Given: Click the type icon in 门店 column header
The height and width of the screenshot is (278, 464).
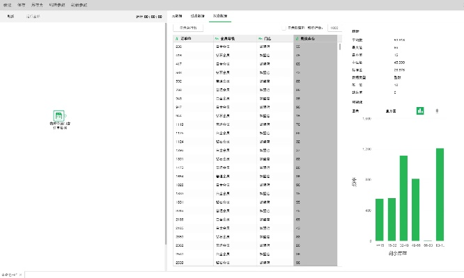Looking at the screenshot, I should pyautogui.click(x=259, y=38).
